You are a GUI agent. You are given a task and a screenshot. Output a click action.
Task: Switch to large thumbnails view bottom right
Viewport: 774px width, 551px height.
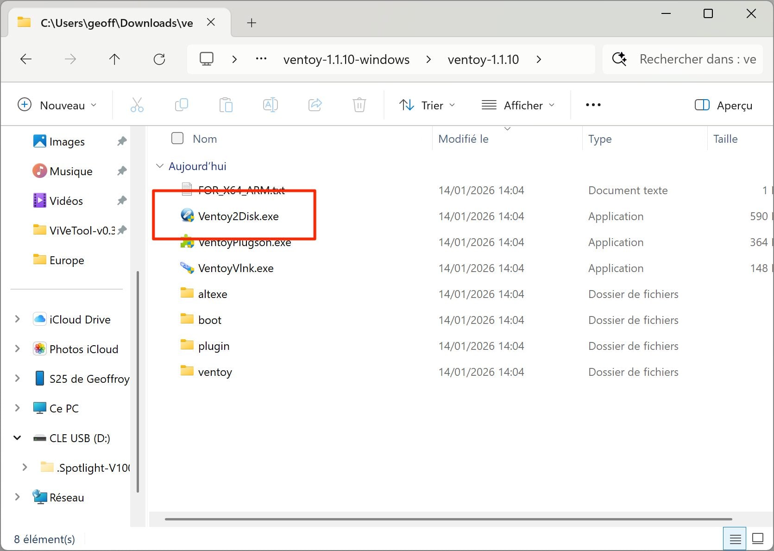click(x=758, y=538)
